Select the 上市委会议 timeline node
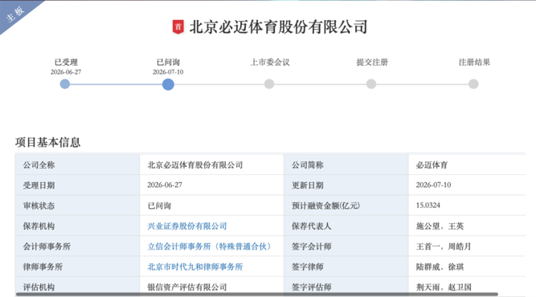The width and height of the screenshot is (536, 297). pos(269,84)
